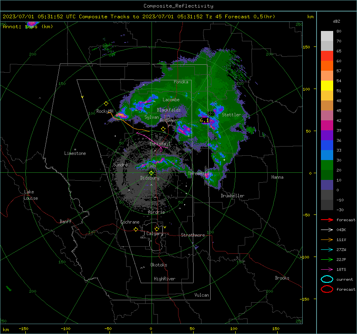This screenshot has height=334, width=357.
Task: Click the 18TS track legend label
Action: [x=341, y=270]
